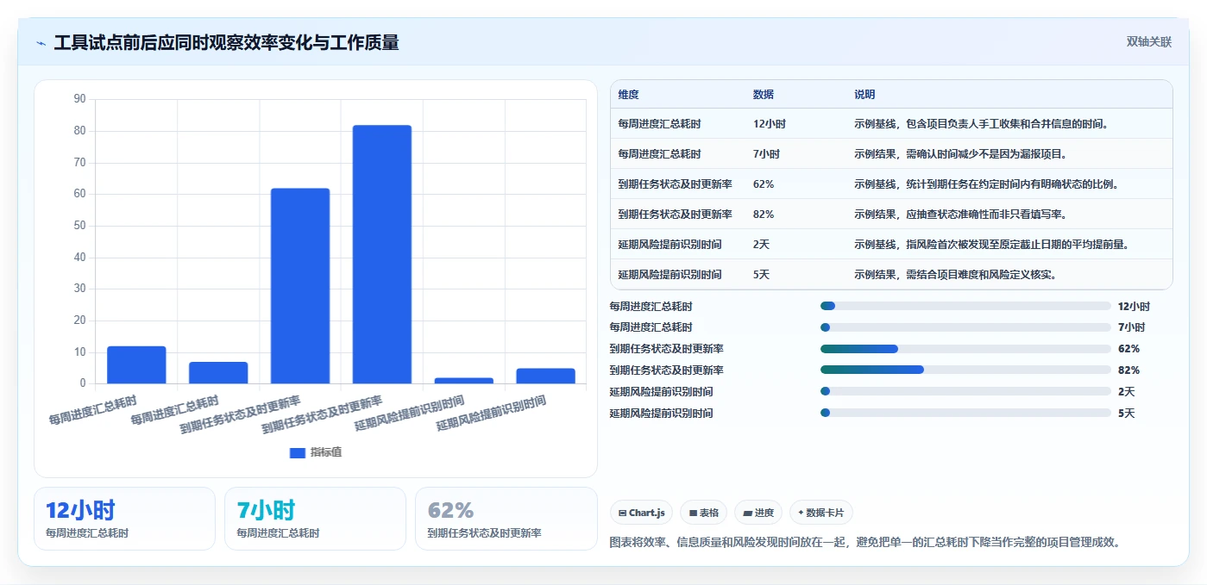Click the tallest chart bar at 82
The width and height of the screenshot is (1207, 585).
[x=382, y=254]
